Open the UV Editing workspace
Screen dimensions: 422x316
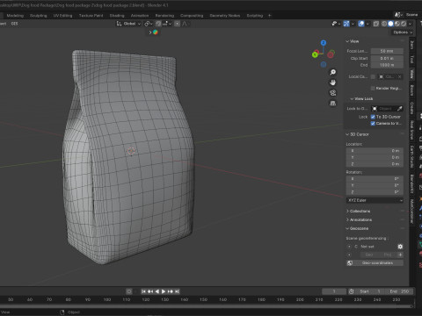(x=62, y=16)
